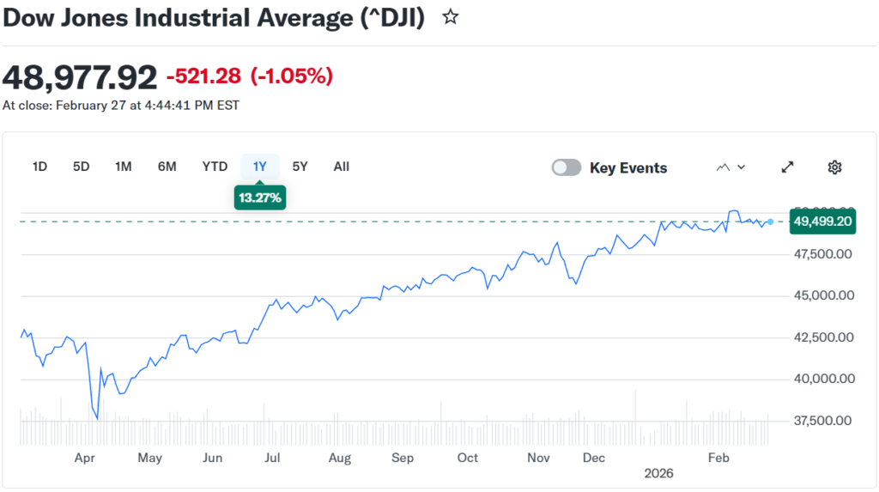Click the late November dip on the line
Image resolution: width=879 pixels, height=492 pixels.
575,283
